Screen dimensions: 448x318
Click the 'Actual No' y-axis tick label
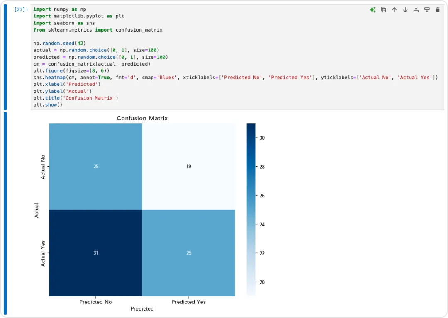pos(43,167)
